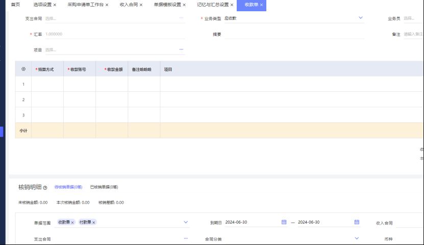Click row 1 cell under 结算方式
The height and width of the screenshot is (245, 424).
47,84
